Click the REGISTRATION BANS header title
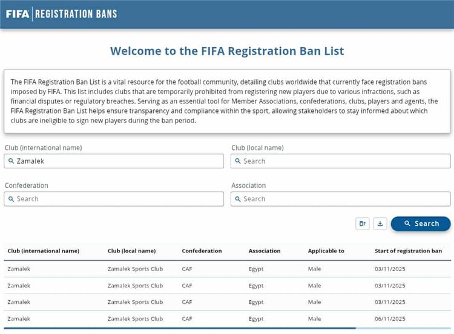The height and width of the screenshot is (334, 454). [76, 13]
